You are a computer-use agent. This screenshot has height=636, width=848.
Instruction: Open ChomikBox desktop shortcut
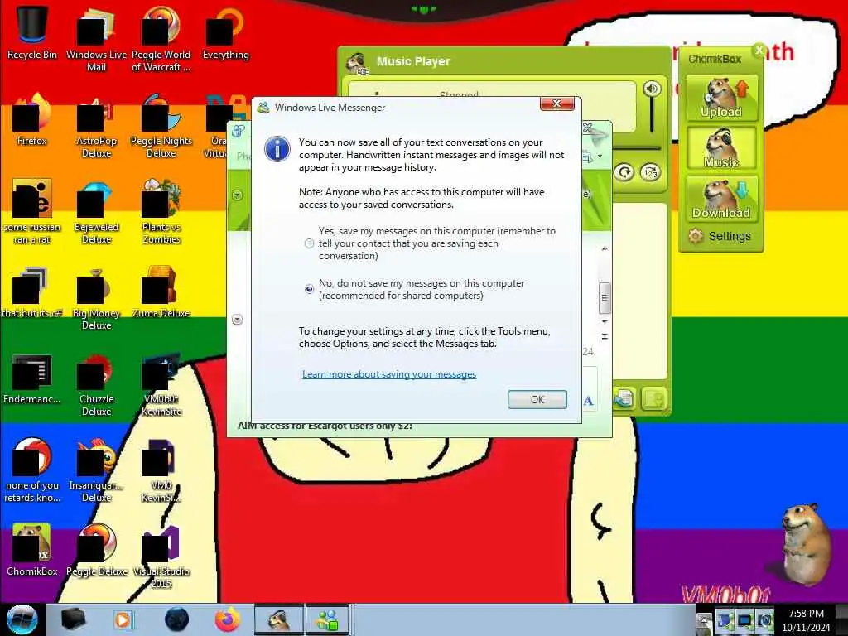point(32,550)
